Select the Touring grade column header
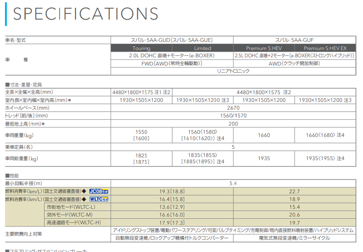Screen dimensions: 363x252 coord(141,48)
